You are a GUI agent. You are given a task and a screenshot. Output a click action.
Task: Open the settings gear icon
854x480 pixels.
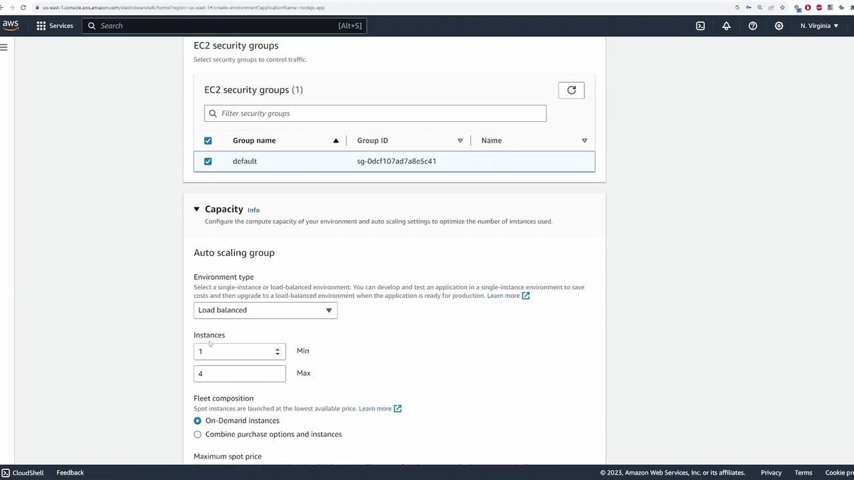click(779, 26)
